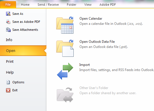Click the Import heading
Viewport: 154px width, 111px height.
[85, 65]
